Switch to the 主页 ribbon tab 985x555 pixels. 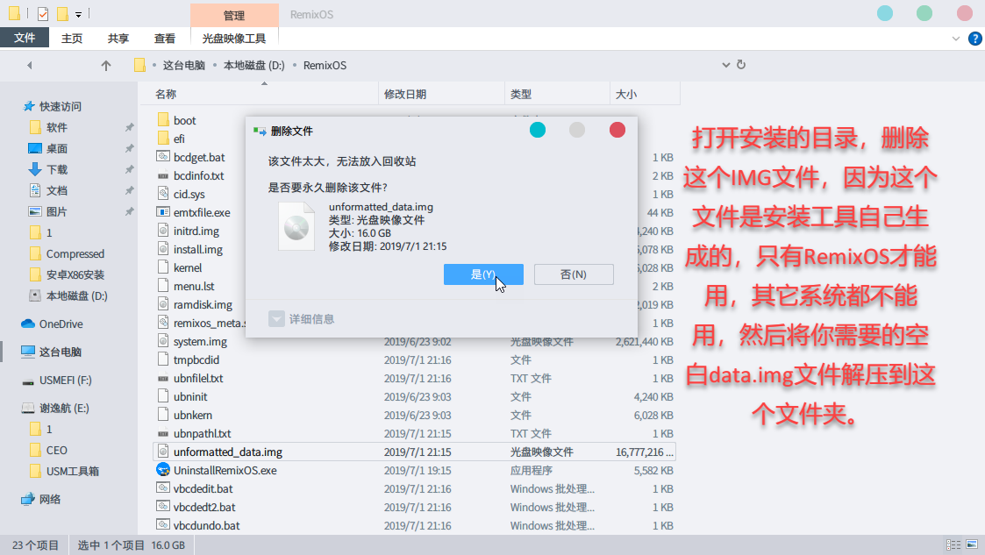click(72, 39)
